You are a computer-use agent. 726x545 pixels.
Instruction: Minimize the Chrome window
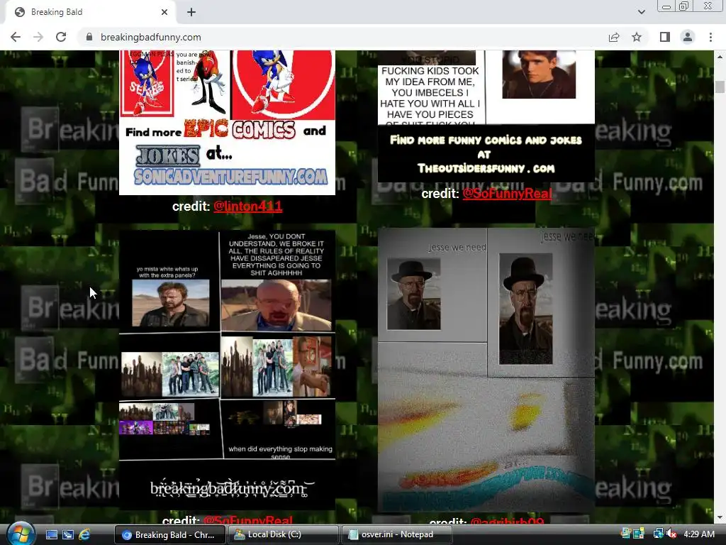pos(666,6)
